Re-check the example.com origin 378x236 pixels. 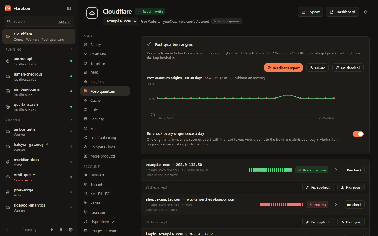354,170
